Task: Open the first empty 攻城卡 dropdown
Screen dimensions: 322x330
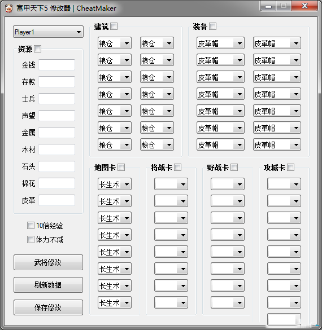Action: pos(284,184)
